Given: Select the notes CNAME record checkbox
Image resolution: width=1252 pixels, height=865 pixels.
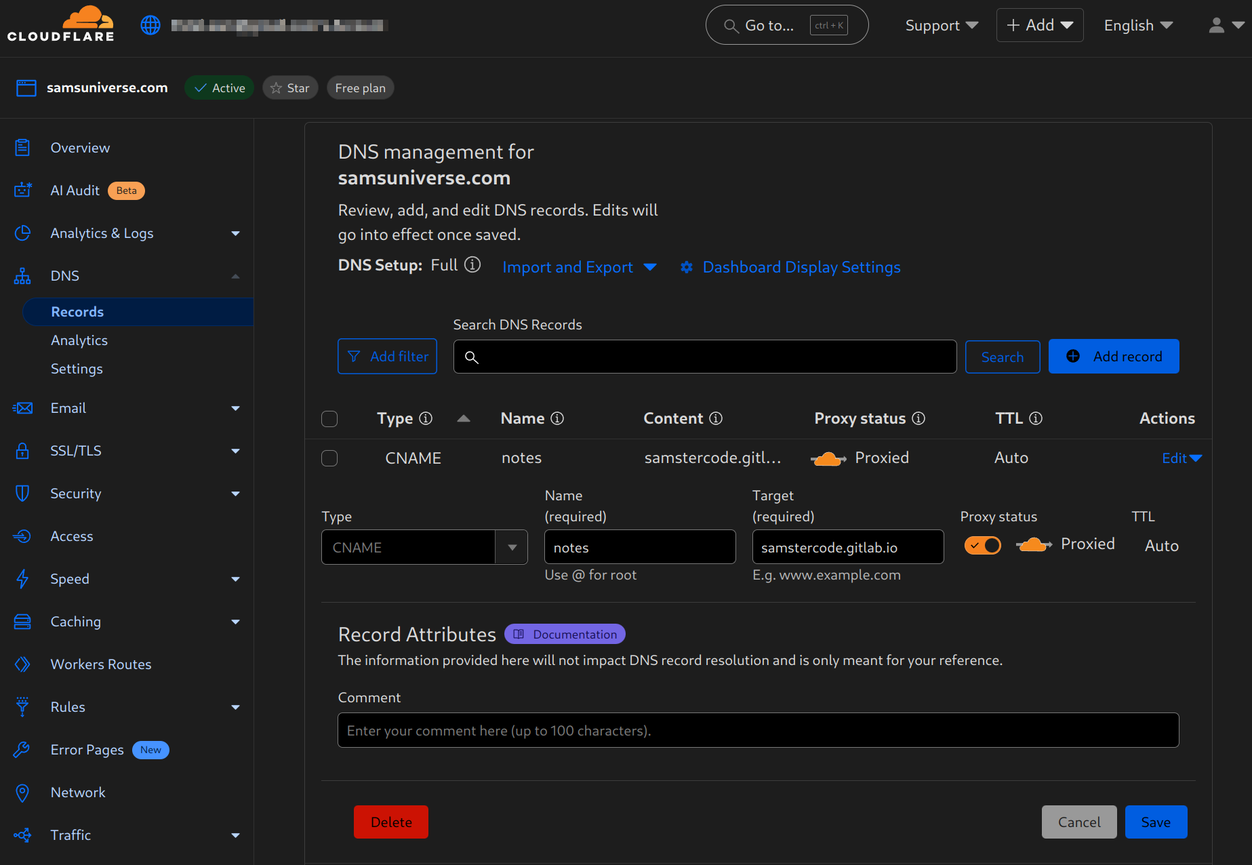Looking at the screenshot, I should (x=329, y=458).
